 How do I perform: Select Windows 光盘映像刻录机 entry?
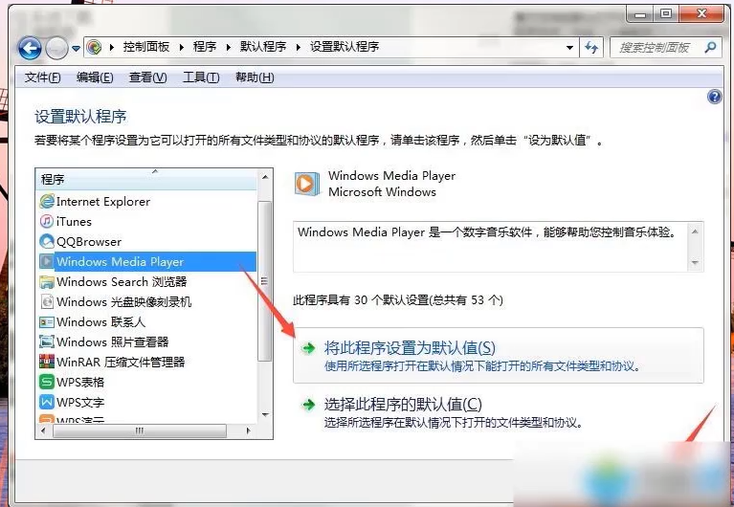point(124,302)
